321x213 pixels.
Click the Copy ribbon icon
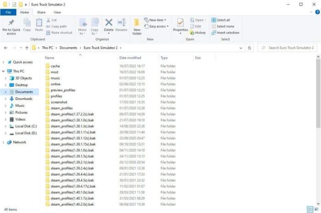[27, 25]
